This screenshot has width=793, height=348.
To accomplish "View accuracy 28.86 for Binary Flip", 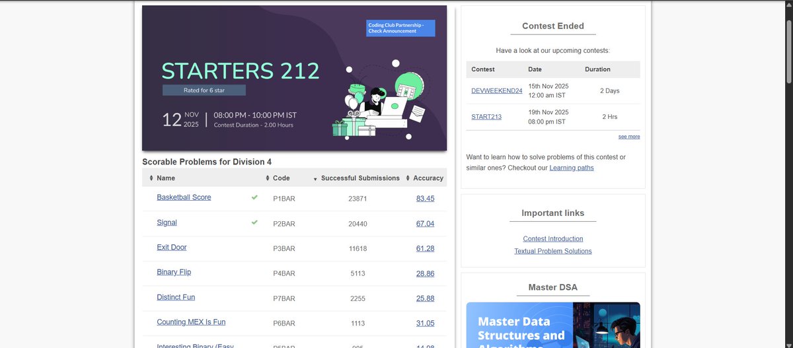I will (426, 273).
